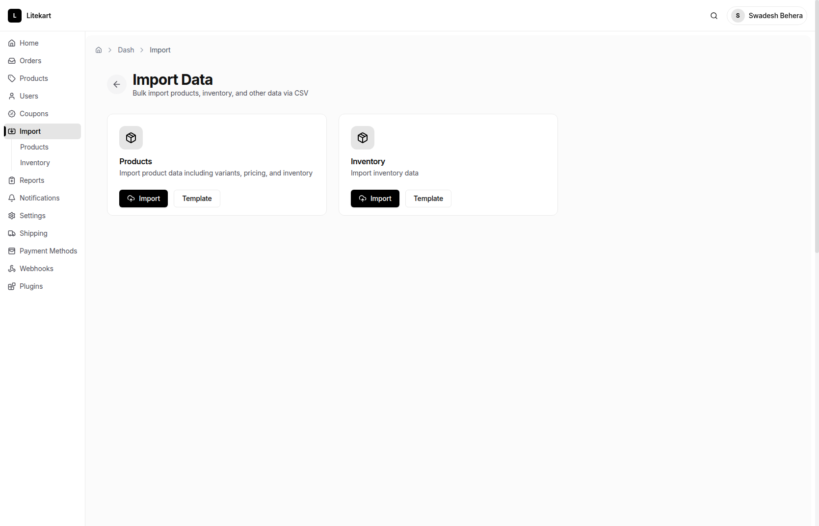
Task: Click the Notifications bell icon
Action: [x=12, y=198]
